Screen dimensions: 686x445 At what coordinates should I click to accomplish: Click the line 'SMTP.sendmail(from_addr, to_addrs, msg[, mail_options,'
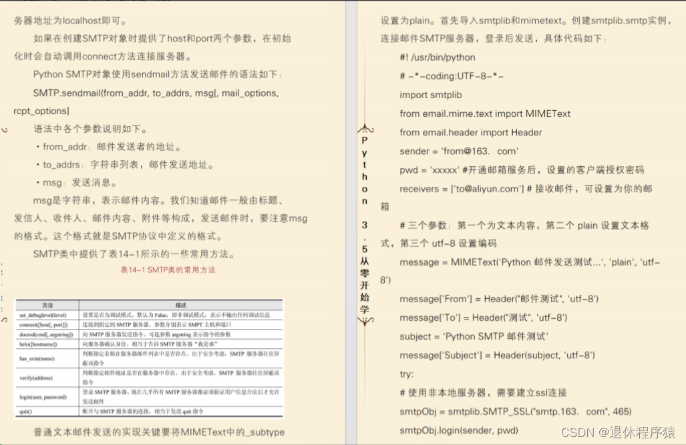click(156, 93)
